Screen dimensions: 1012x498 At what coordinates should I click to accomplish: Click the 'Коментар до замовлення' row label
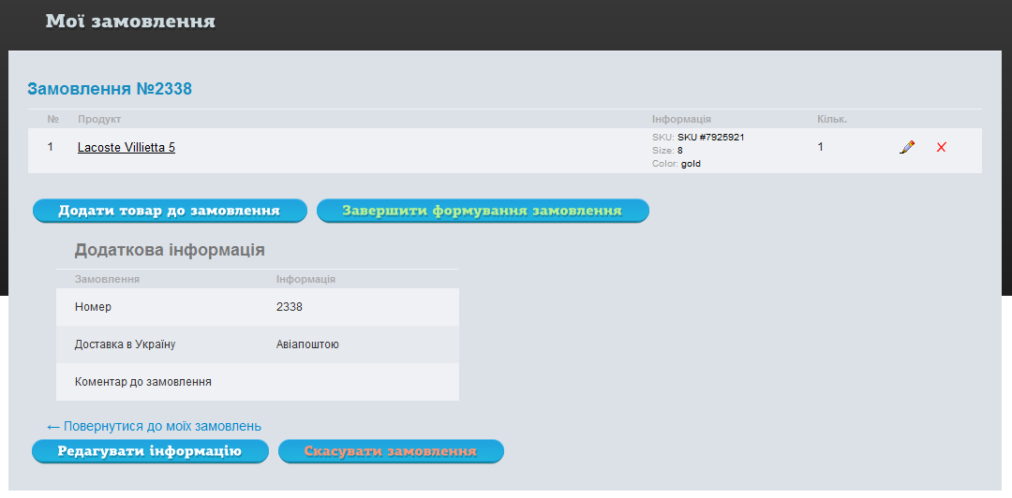point(143,382)
